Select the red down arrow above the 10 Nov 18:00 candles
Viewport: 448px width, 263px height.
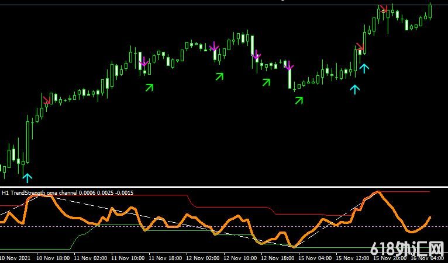point(47,100)
